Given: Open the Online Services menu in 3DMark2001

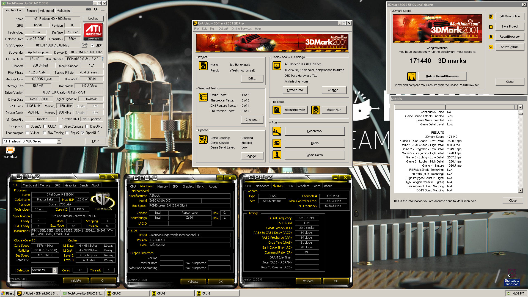Looking at the screenshot, I should tap(241, 29).
